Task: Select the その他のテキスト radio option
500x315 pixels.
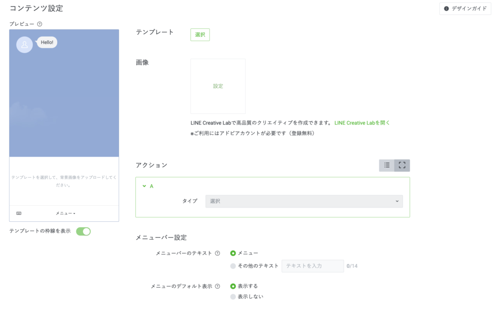Action: [233, 266]
